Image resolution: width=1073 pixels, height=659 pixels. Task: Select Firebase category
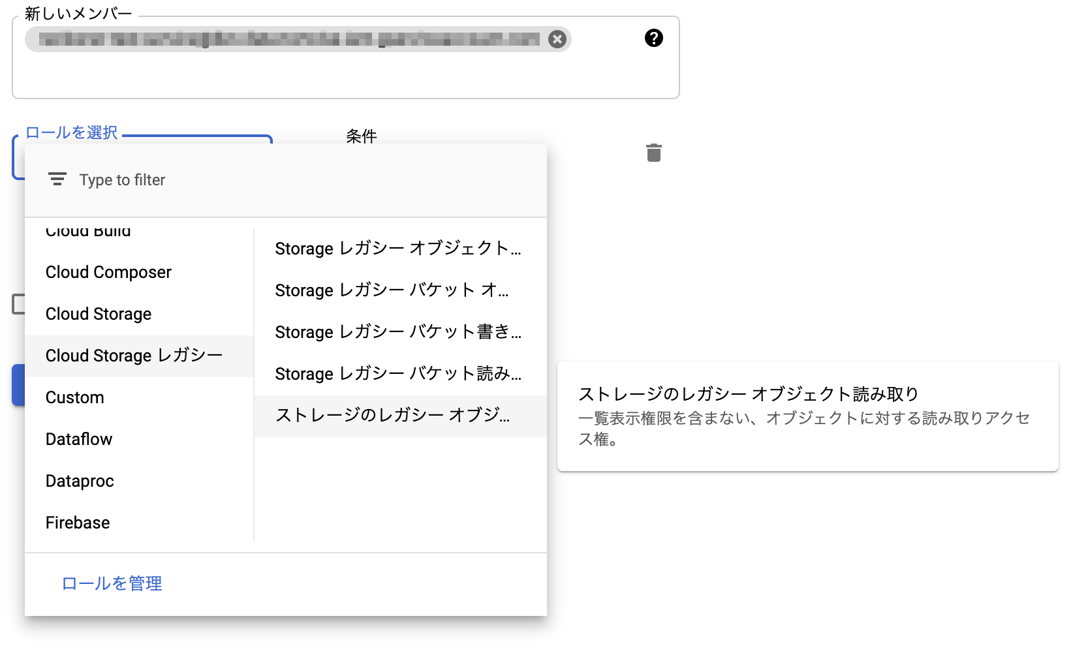coord(139,523)
